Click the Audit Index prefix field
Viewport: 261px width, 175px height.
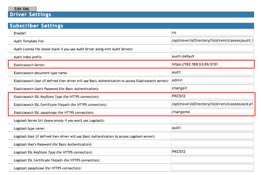pyautogui.click(x=212, y=56)
